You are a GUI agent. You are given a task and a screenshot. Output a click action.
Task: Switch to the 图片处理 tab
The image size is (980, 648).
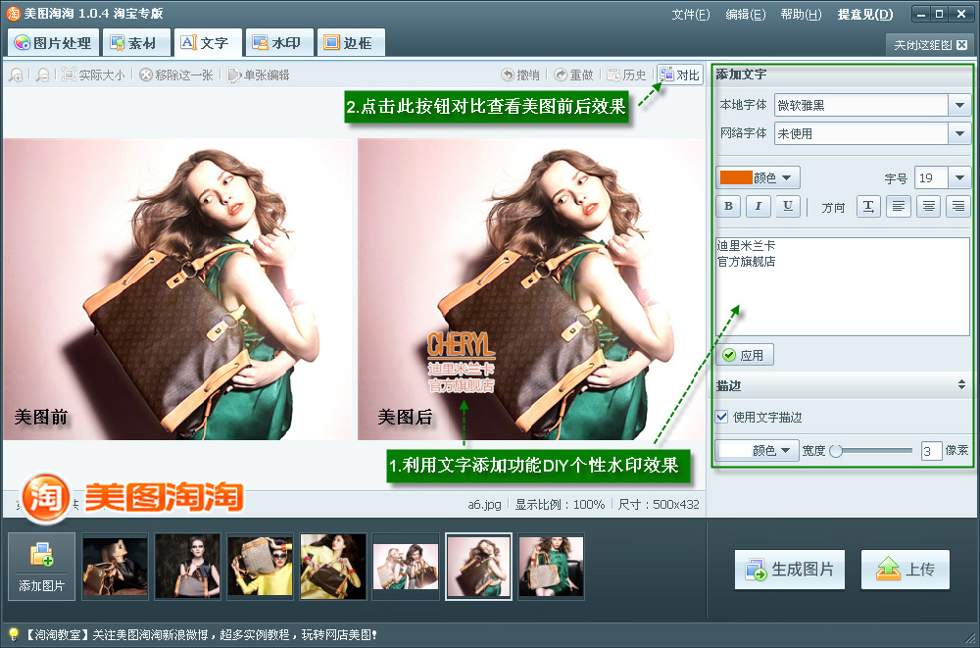[54, 42]
